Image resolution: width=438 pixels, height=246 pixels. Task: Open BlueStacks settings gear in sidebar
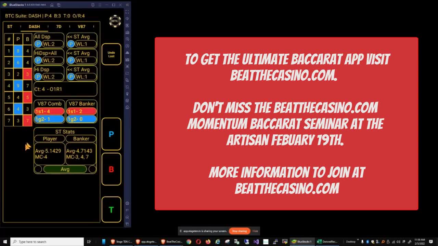[127, 203]
